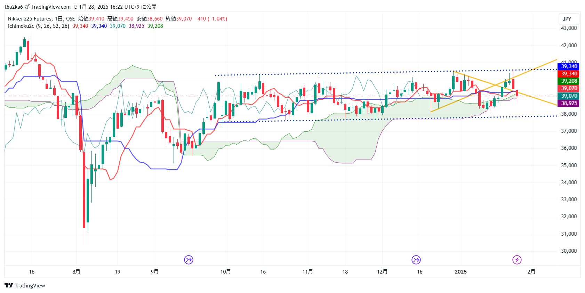Image resolution: width=585 pixels, height=293 pixels.
Task: Click the contract rollover icon near September
Action: click(189, 260)
